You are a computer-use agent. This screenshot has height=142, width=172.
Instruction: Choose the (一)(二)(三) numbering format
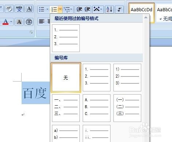click(127, 108)
